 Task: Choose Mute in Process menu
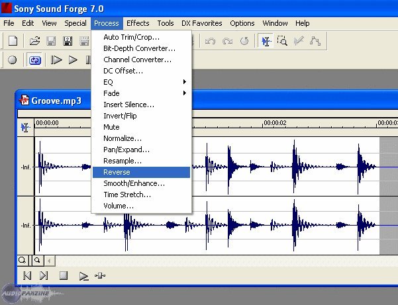(x=141, y=127)
